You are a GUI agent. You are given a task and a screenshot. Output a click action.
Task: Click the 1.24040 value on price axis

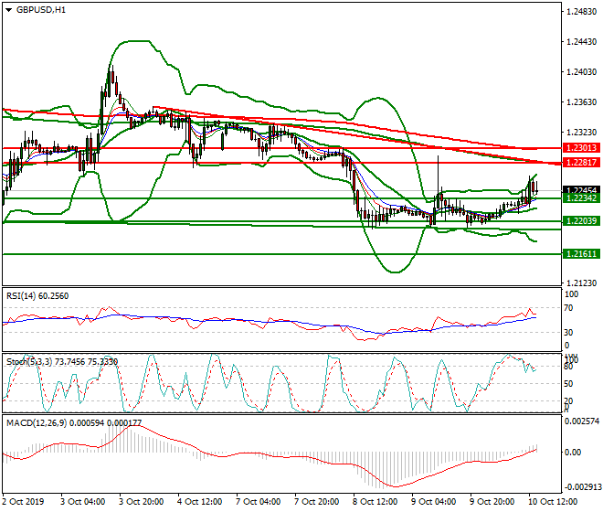(581, 72)
